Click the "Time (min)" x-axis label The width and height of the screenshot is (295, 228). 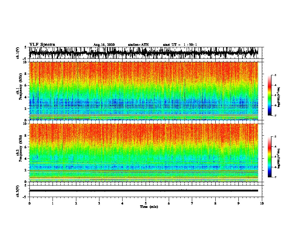149,207
